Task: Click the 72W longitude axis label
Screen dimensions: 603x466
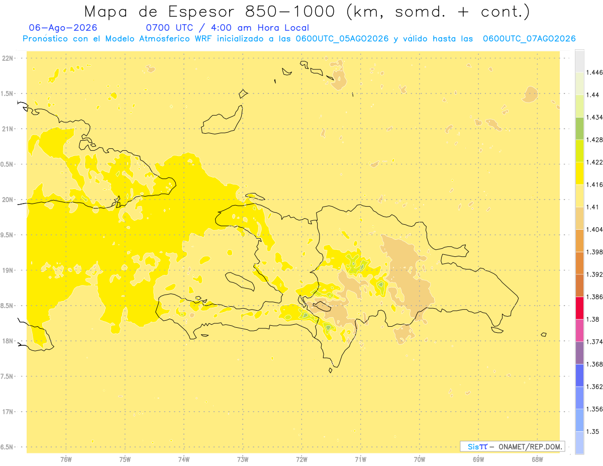Action: point(301,459)
